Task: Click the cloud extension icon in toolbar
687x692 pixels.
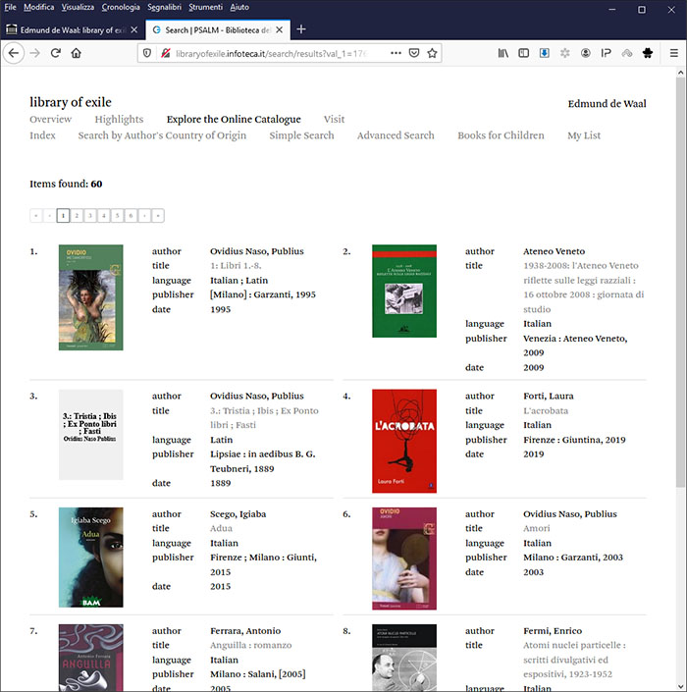Action: [x=626, y=53]
